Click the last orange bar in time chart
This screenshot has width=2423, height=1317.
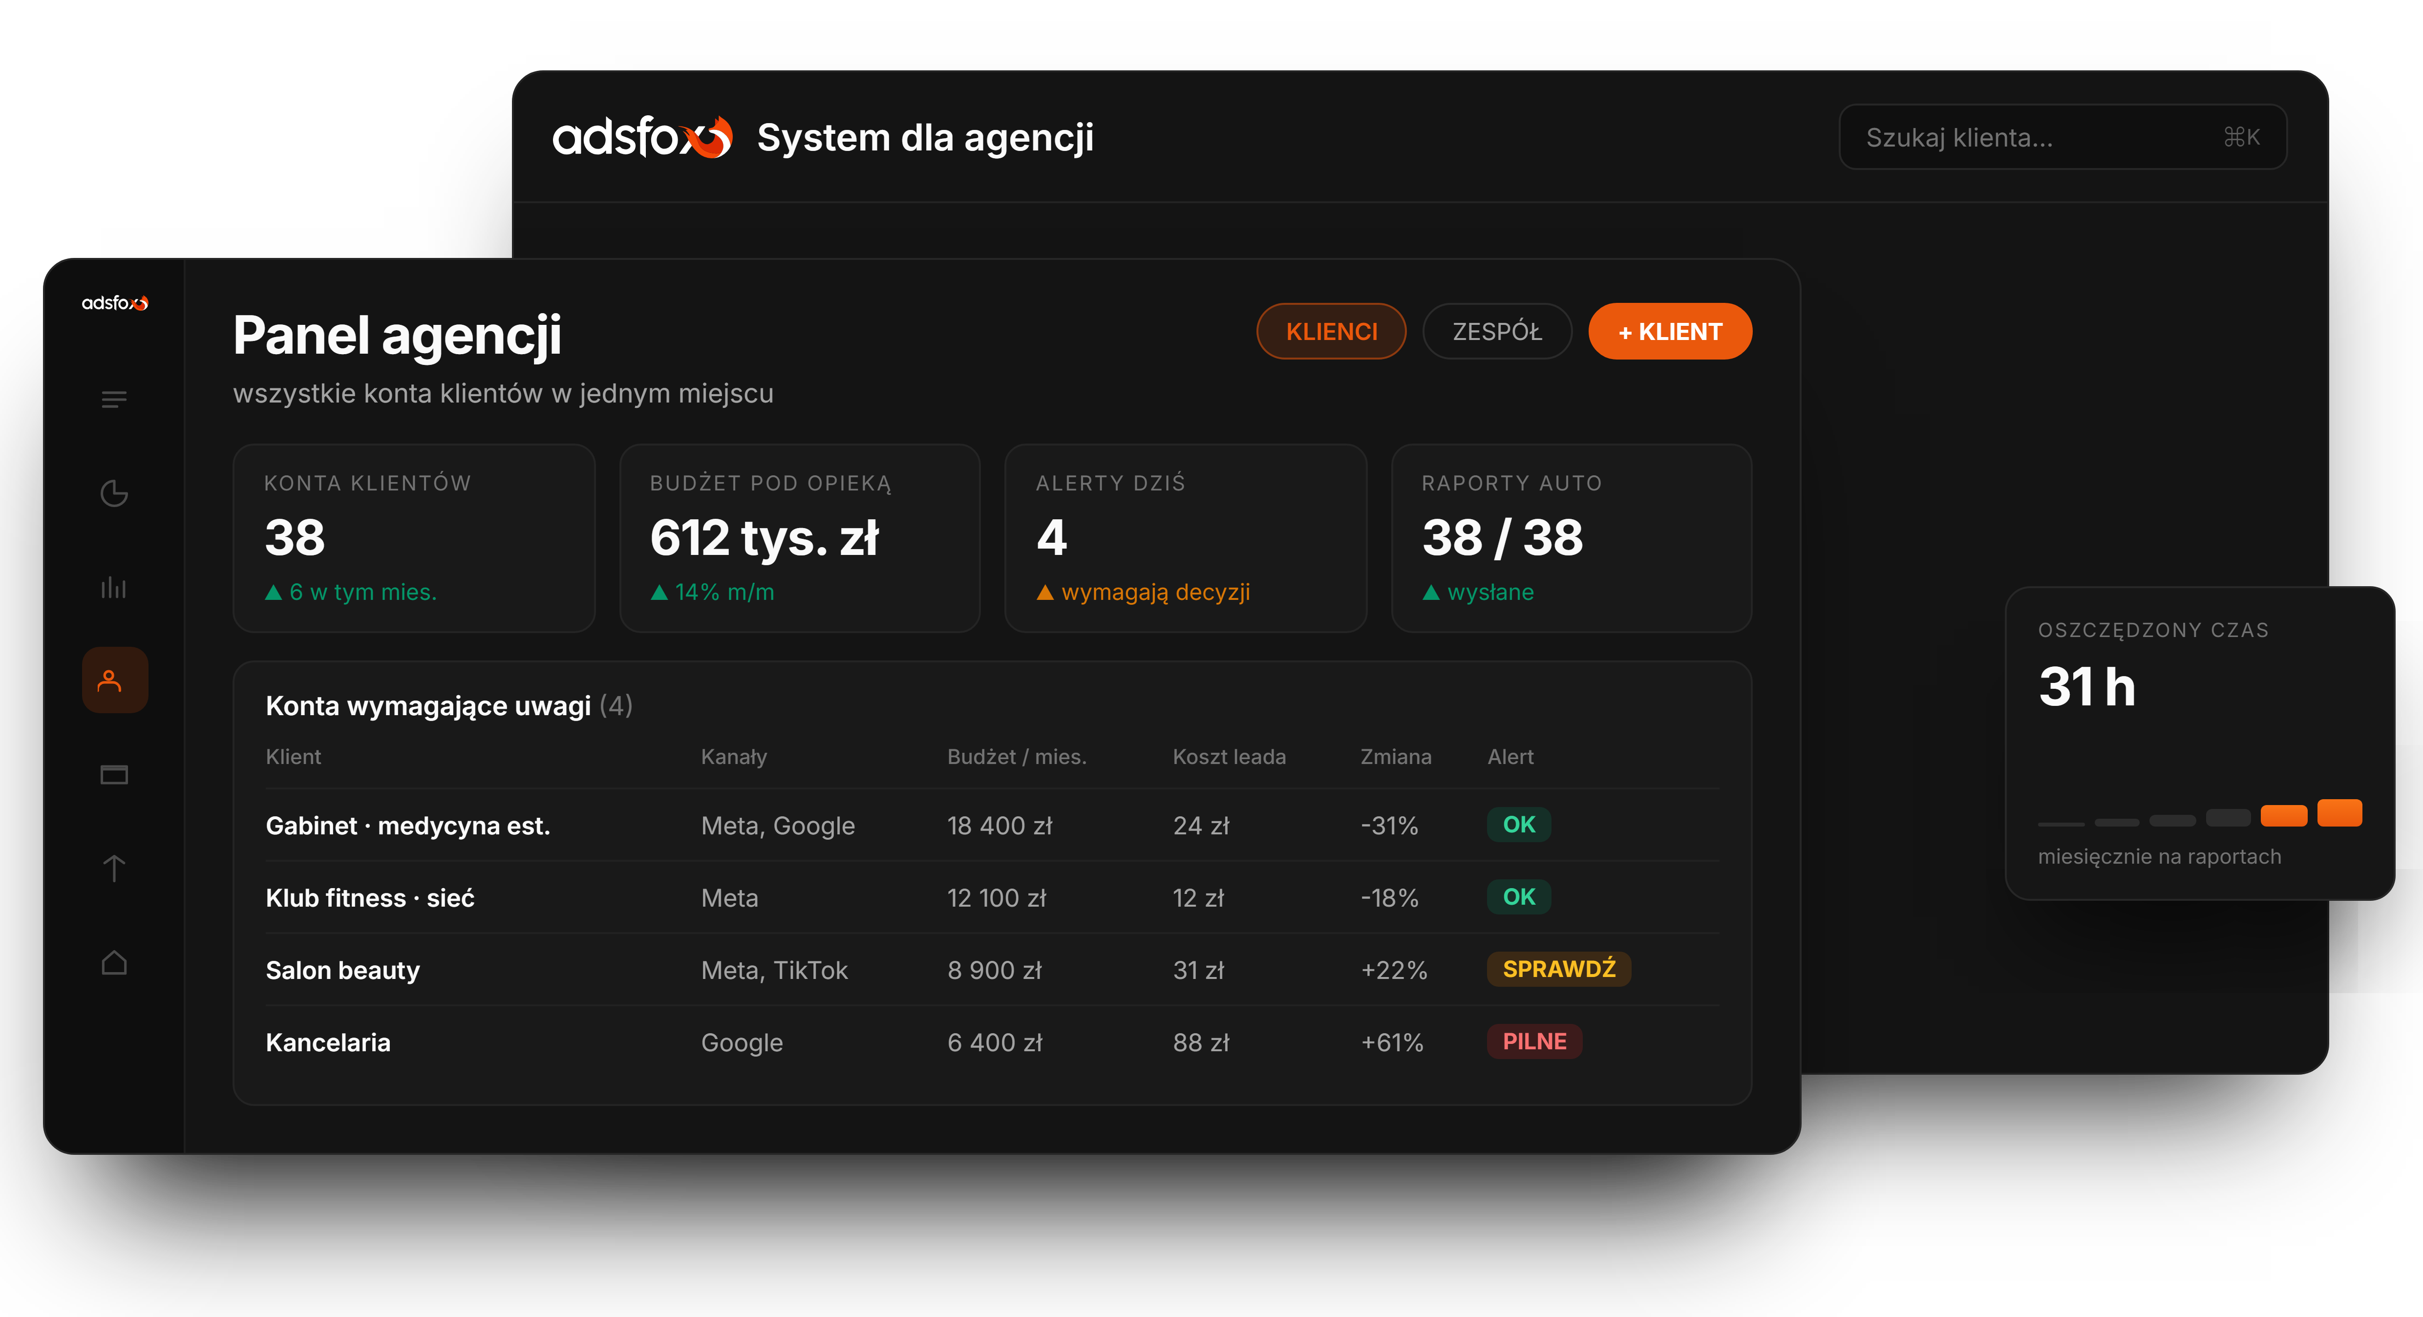(x=2339, y=813)
